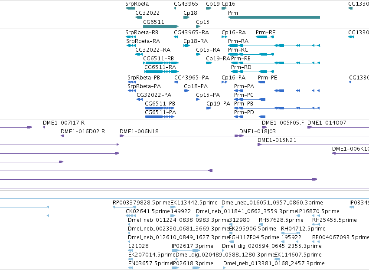Select the CG6511-PB protein label

tap(160, 104)
